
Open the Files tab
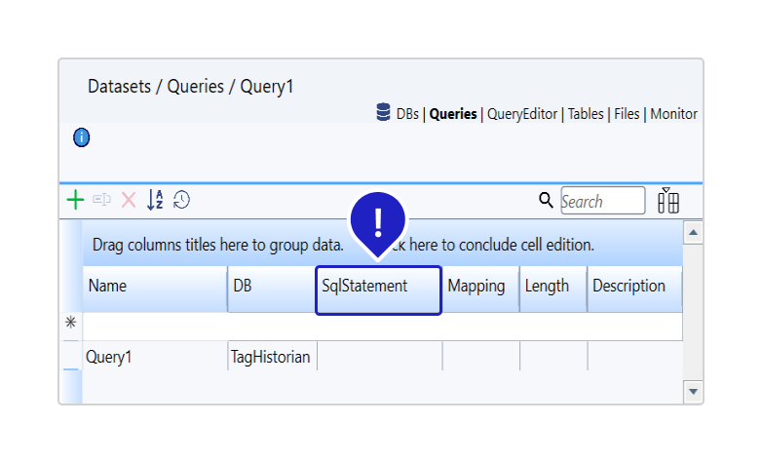click(627, 114)
